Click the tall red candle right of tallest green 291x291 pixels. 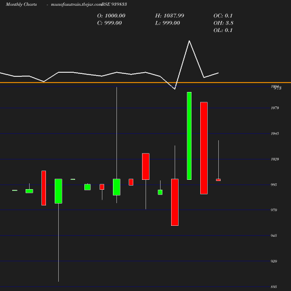pyautogui.click(x=204, y=148)
